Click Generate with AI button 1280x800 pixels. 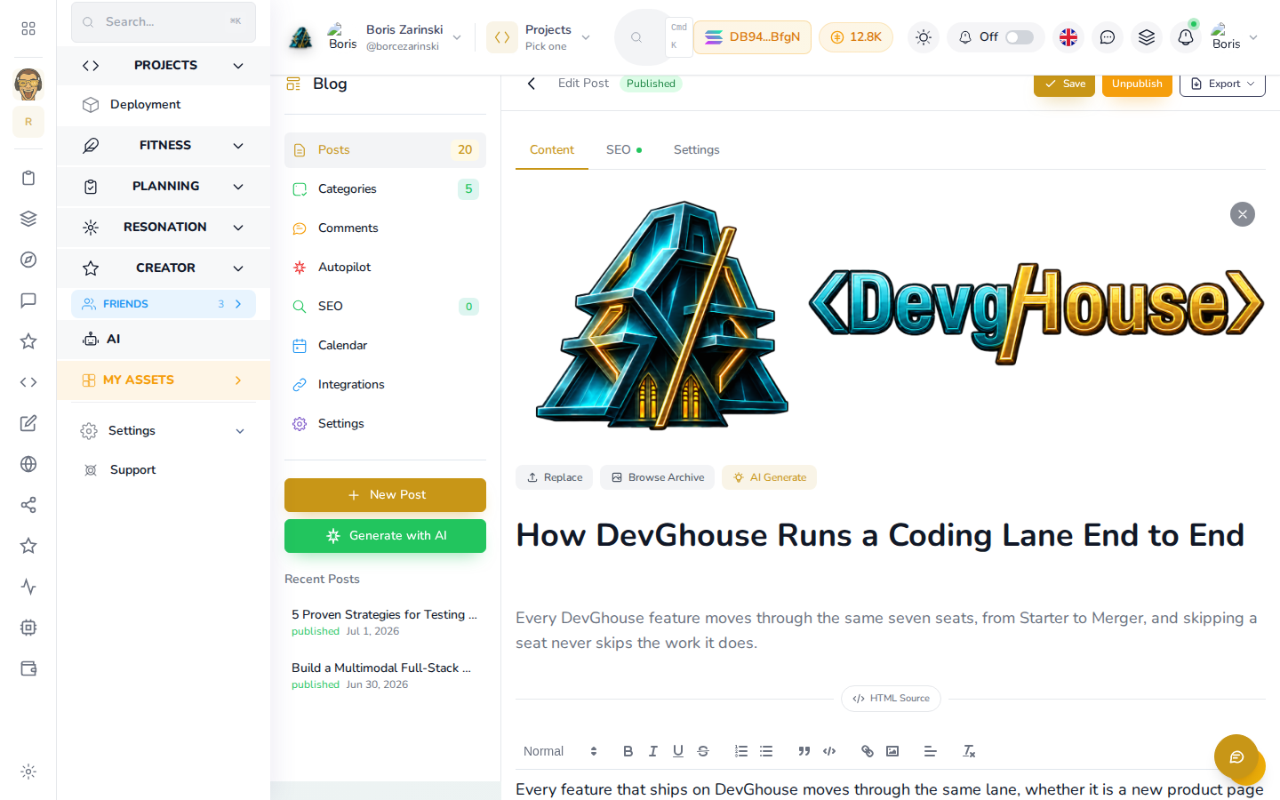pyautogui.click(x=385, y=536)
